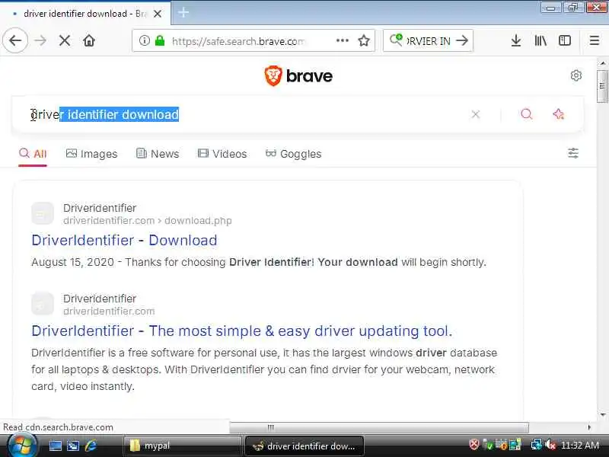The image size is (609, 457).
Task: Click the scroll up arrow of vertical scrollbar
Action: (603, 63)
